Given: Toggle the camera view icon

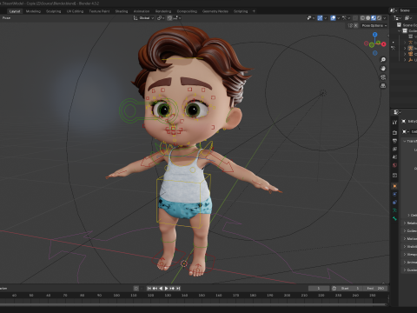Looking at the screenshot, I should click(x=383, y=77).
